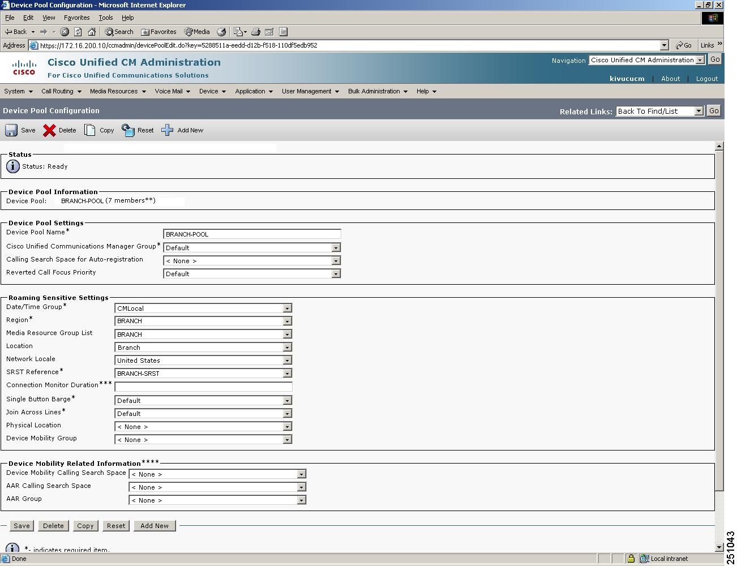Click the Go button beside Related Links

pos(714,111)
